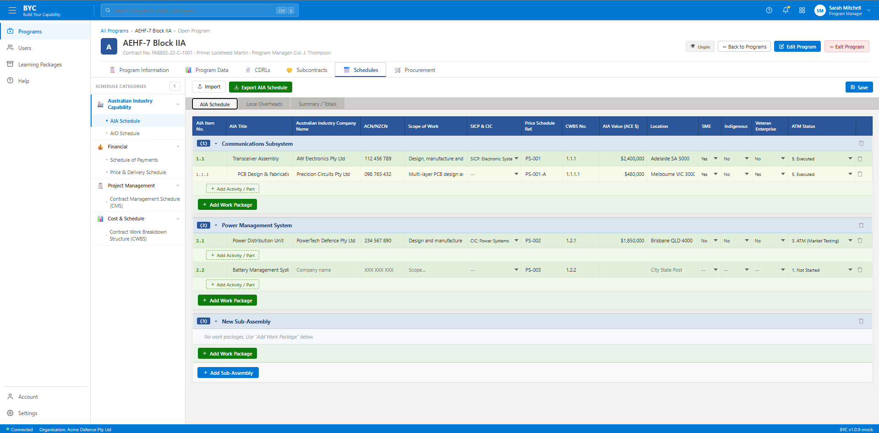The image size is (879, 433).
Task: Delete the Battery Management System row
Action: tap(860, 270)
